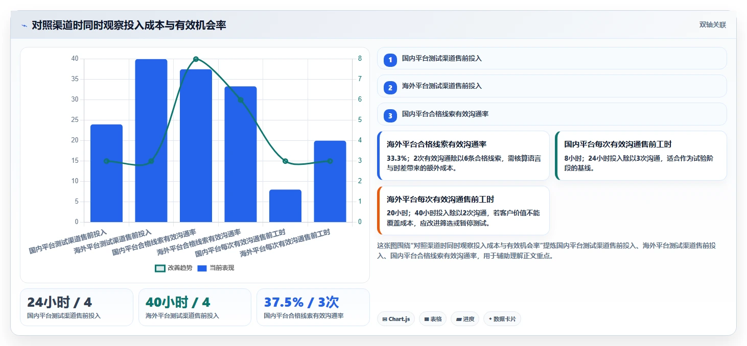The width and height of the screenshot is (747, 346).
Task: Open the 海外平台合格线索有效沟通率 card
Action: 463,156
